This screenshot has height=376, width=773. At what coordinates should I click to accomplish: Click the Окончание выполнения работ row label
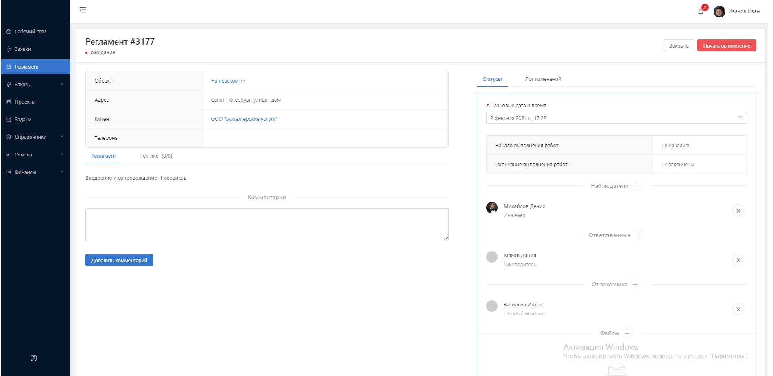click(x=531, y=165)
